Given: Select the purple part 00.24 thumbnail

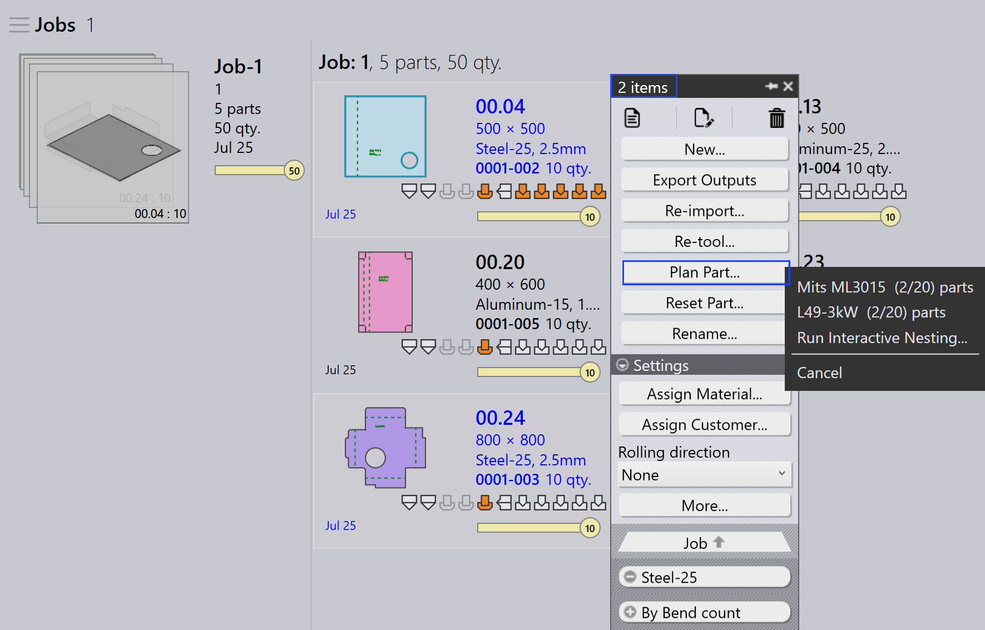Looking at the screenshot, I should point(385,448).
